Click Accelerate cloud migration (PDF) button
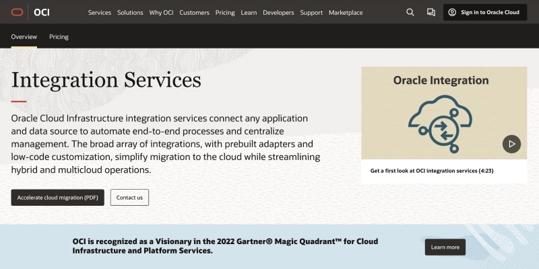Image resolution: width=539 pixels, height=269 pixels. pyautogui.click(x=57, y=197)
